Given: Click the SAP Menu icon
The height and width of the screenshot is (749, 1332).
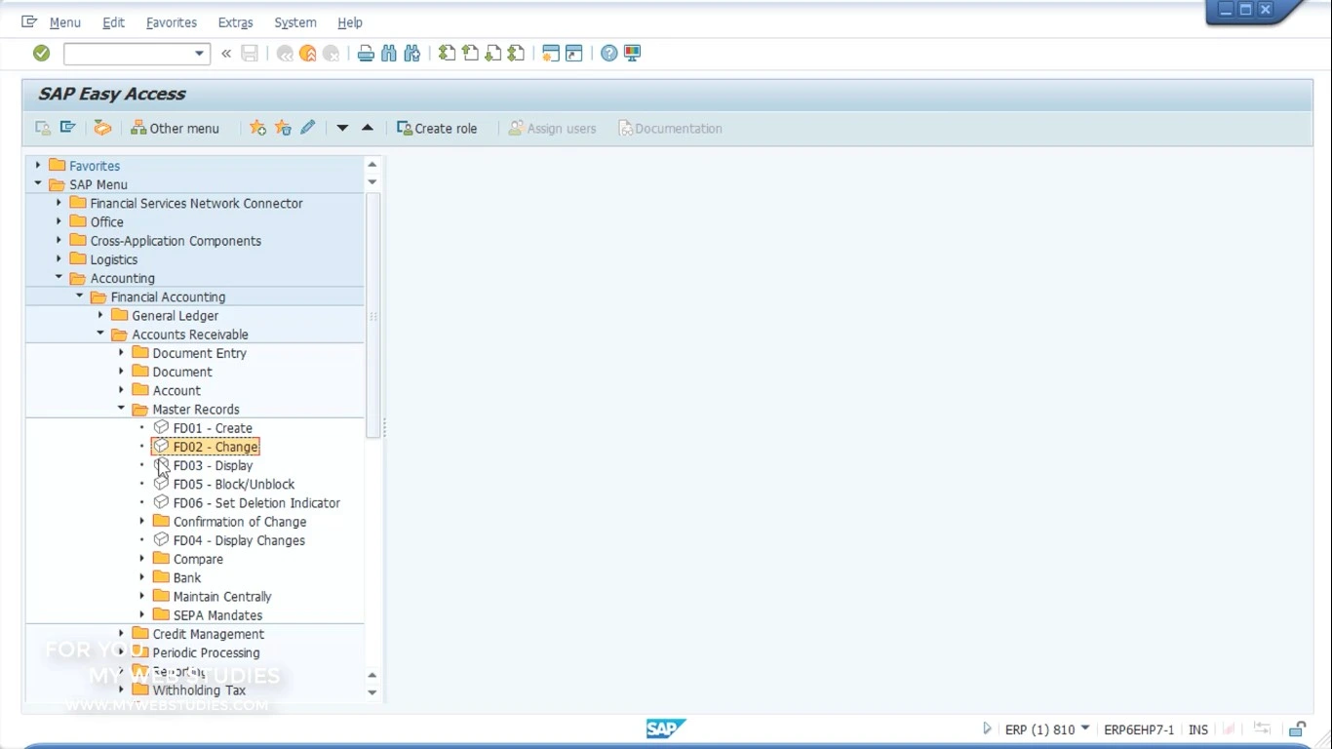Looking at the screenshot, I should 67,128.
